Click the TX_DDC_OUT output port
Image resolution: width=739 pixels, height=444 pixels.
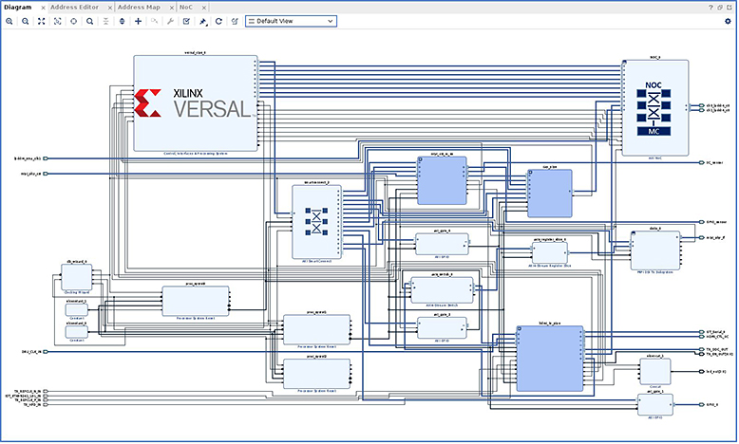702,349
